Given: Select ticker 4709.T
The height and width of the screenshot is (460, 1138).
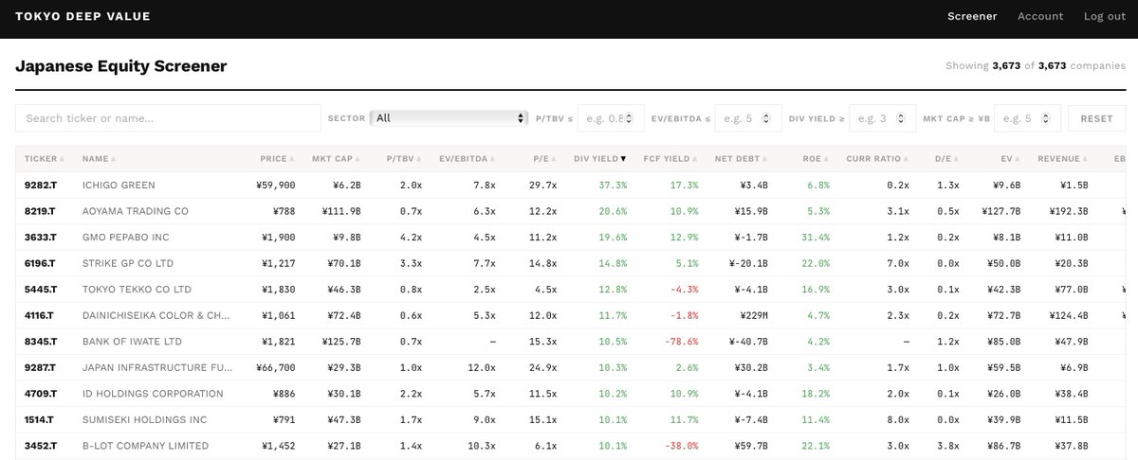Looking at the screenshot, I should coord(41,393).
